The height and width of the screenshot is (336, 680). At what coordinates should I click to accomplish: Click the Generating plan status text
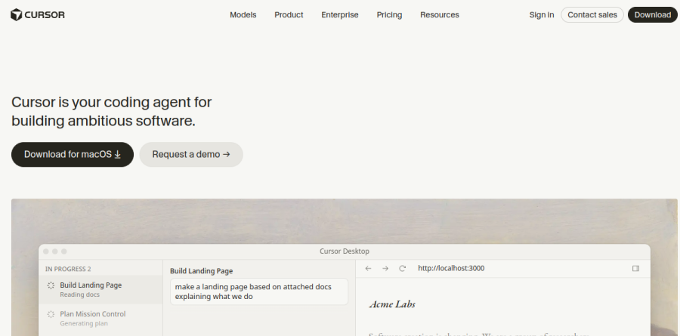[84, 323]
